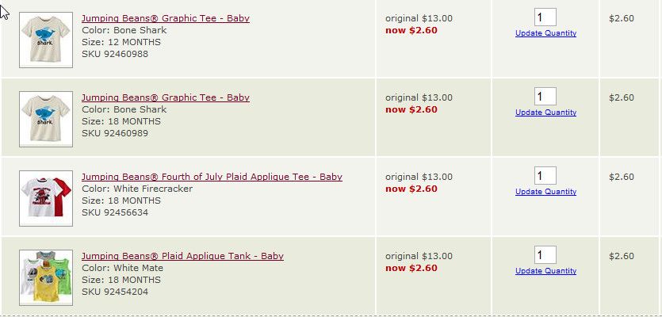Click the SKU 92460988 text

point(114,54)
